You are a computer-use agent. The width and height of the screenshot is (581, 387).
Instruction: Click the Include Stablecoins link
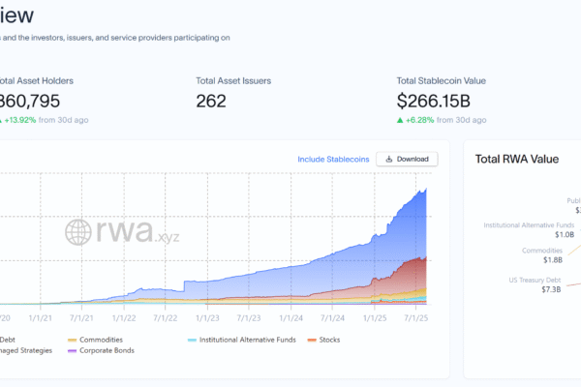[333, 160]
